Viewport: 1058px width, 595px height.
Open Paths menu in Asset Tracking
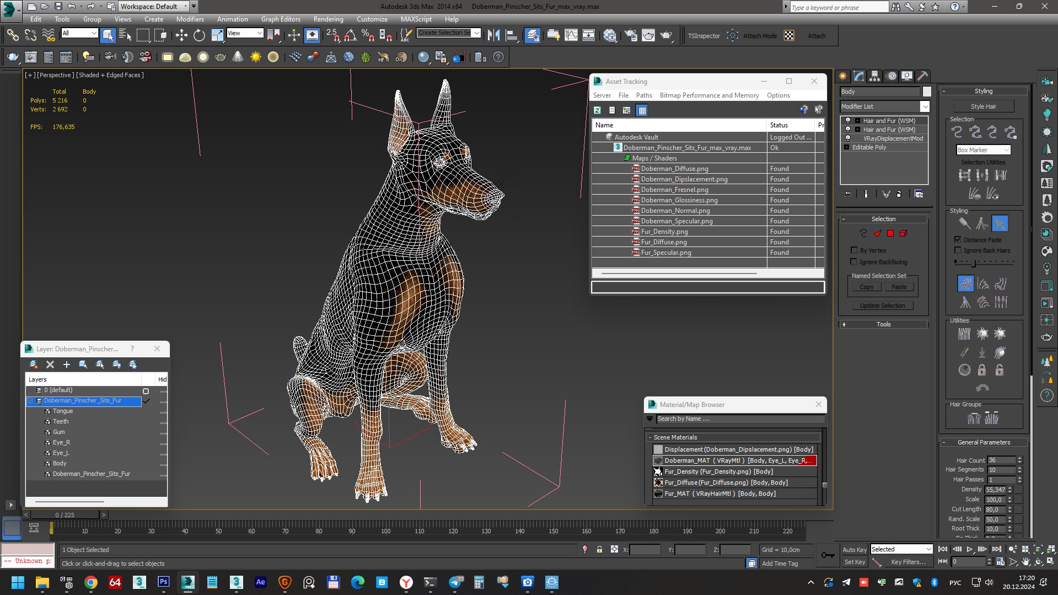pyautogui.click(x=643, y=95)
